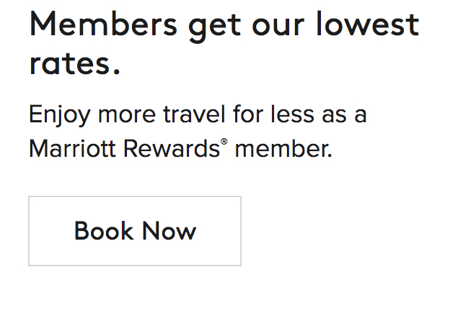476x331 pixels.
Task: Click the word "member." ending the paragraph
Action: 283,149
